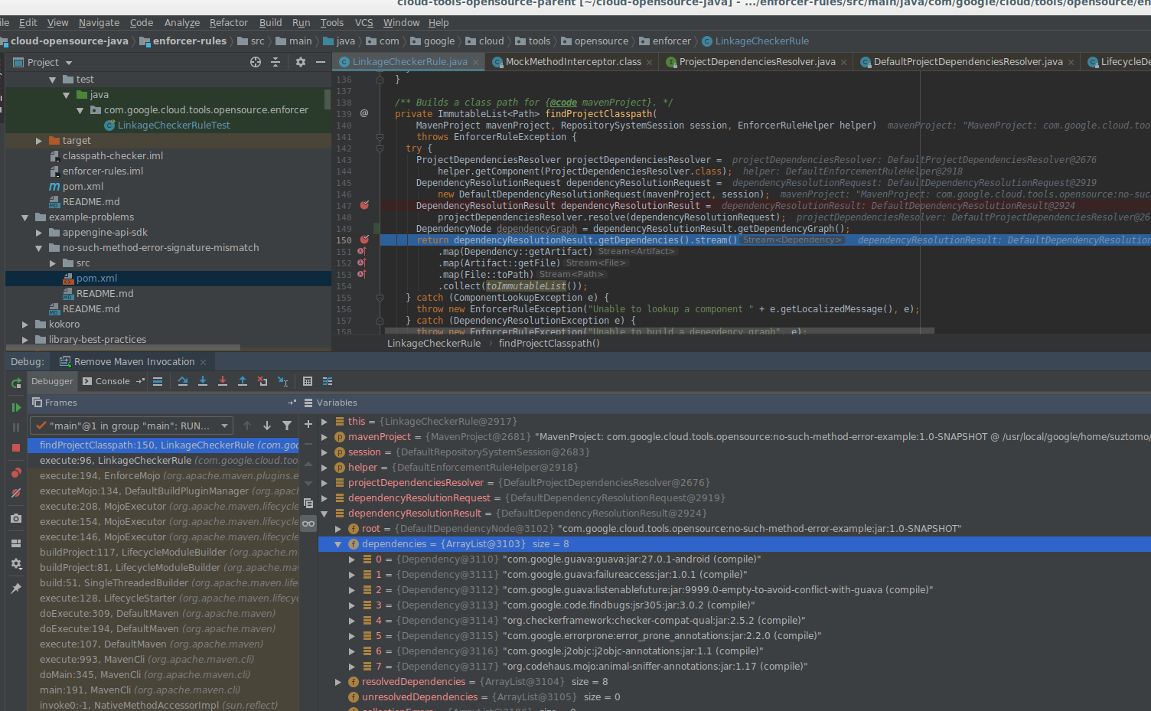Image resolution: width=1151 pixels, height=711 pixels.
Task: Click the Resume Program icon
Action: 16,406
